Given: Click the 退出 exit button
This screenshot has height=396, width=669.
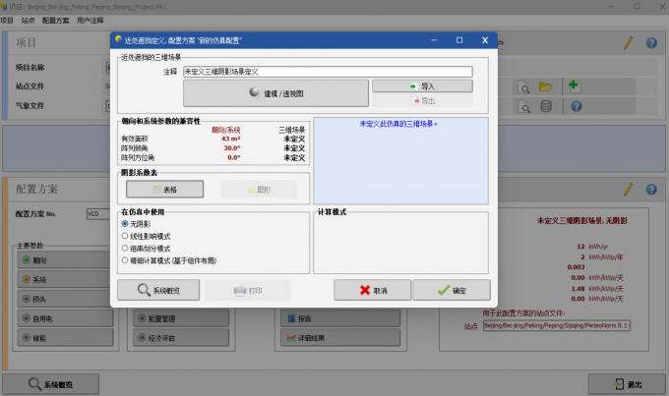Looking at the screenshot, I should [627, 384].
